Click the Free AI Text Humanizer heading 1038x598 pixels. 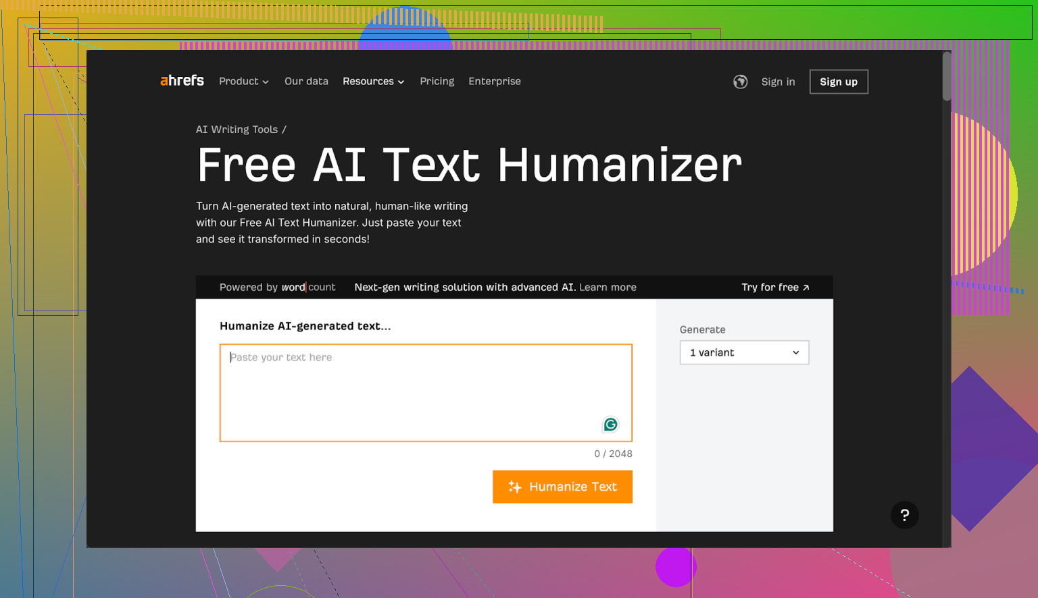(x=469, y=165)
